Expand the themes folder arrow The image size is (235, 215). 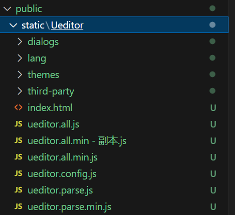20,74
